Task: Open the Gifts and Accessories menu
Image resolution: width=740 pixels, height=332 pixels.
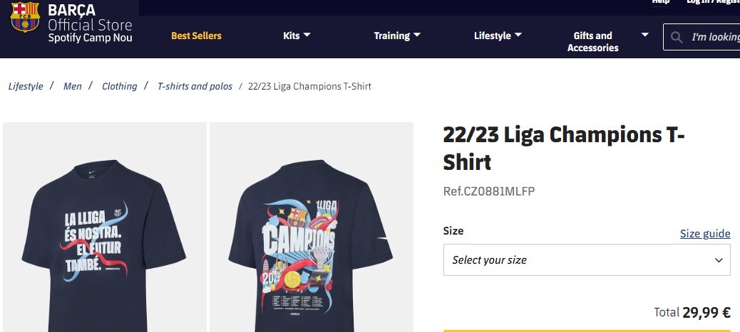Action: point(592,41)
